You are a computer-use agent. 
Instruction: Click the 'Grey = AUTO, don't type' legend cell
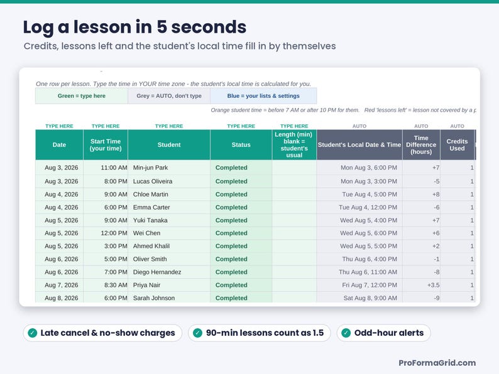169,96
